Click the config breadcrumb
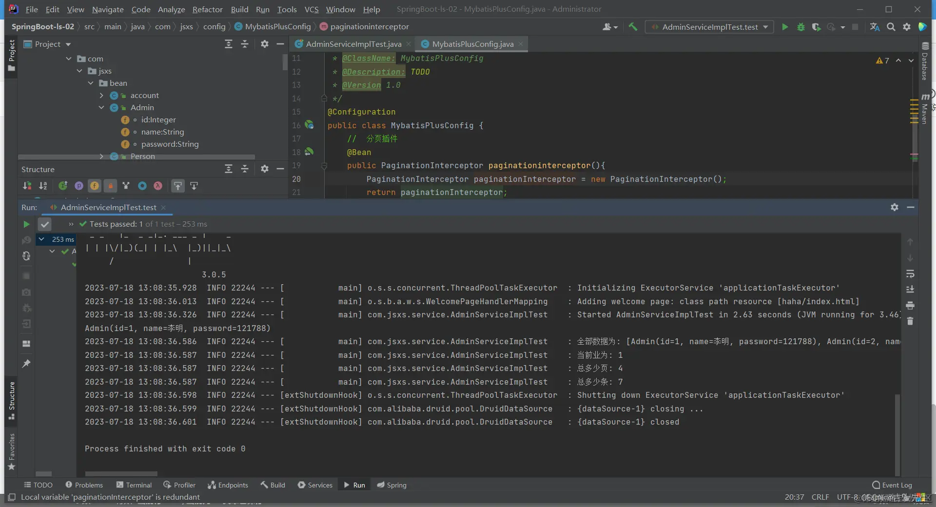Viewport: 936px width, 507px height. [214, 26]
